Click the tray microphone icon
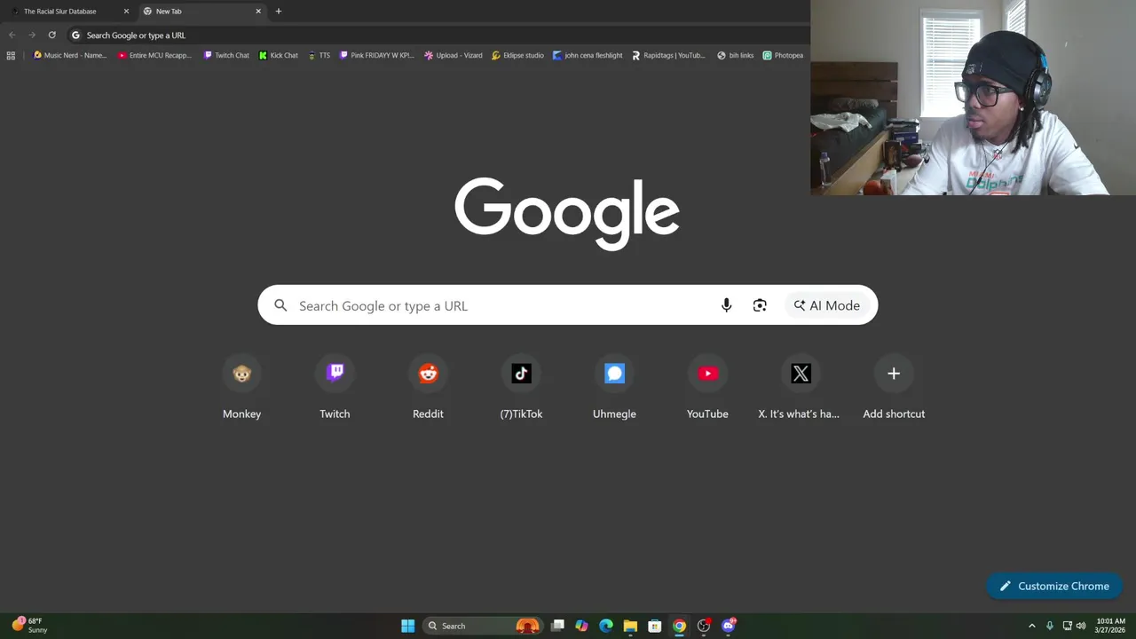 tap(1050, 626)
